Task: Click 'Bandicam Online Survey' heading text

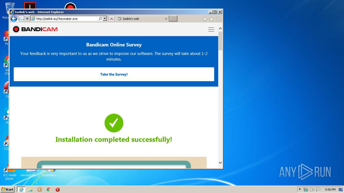Action: point(114,45)
